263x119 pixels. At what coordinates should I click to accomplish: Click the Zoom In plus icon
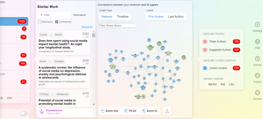point(144,111)
